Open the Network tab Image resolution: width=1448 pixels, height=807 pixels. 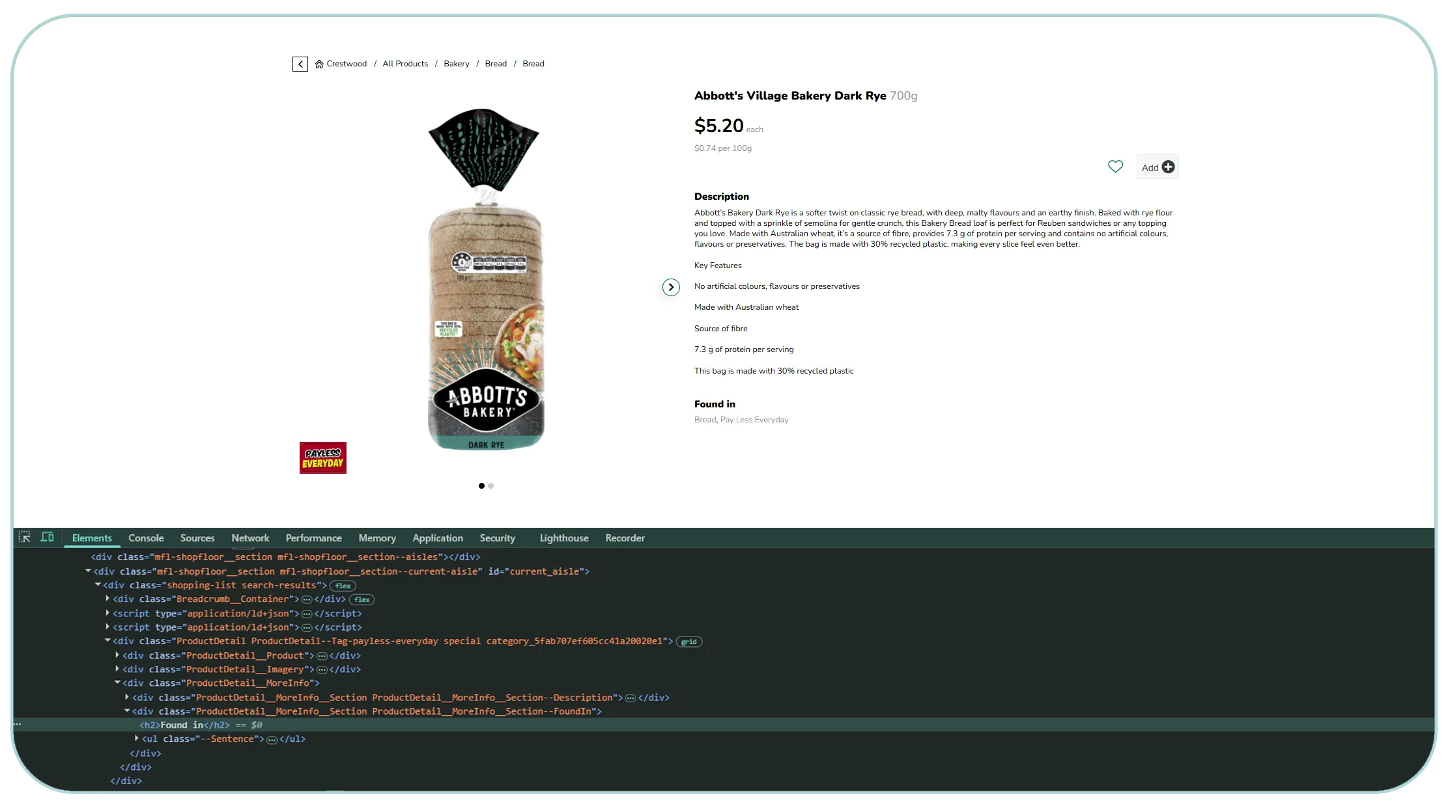[x=250, y=538]
